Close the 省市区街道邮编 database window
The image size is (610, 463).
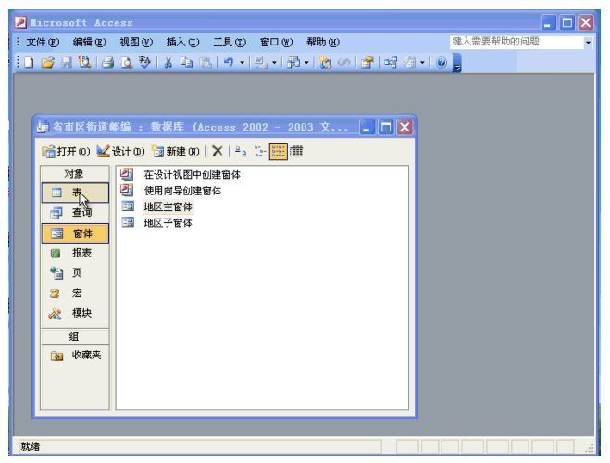coord(405,127)
